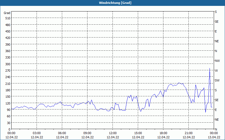The image size is (225, 140).
Task: Click the 90 degree axis label
Action: point(9,110)
